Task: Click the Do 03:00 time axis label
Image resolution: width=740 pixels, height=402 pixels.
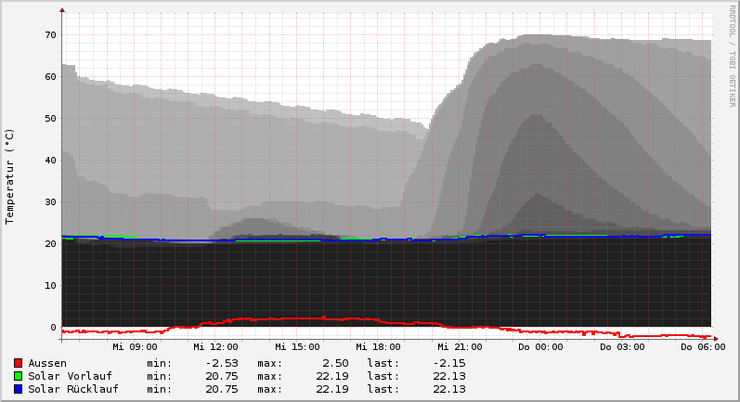Action: click(622, 347)
